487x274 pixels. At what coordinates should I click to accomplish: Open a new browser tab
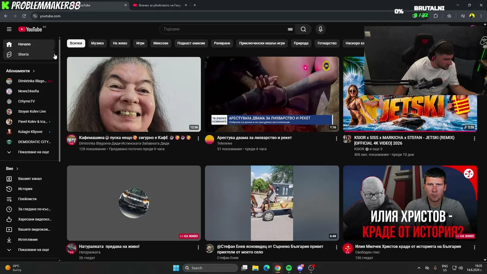coord(195,5)
